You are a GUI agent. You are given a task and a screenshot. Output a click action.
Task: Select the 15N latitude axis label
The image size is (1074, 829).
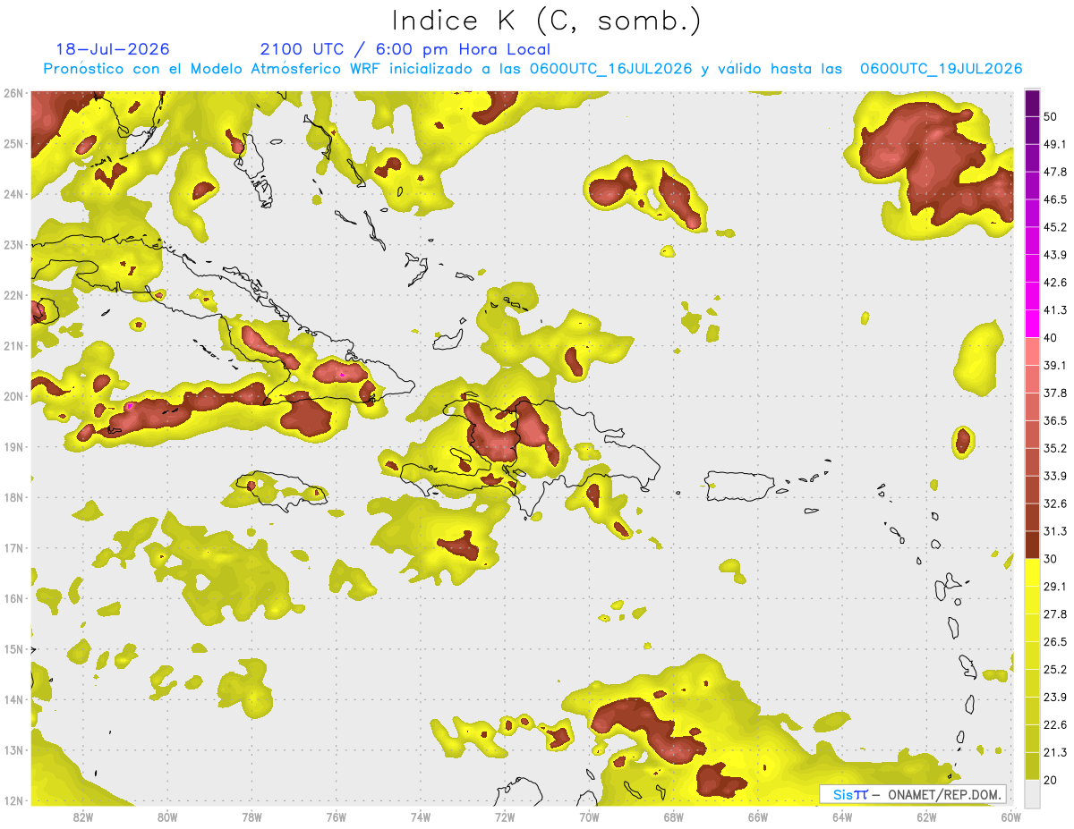[x=13, y=649]
